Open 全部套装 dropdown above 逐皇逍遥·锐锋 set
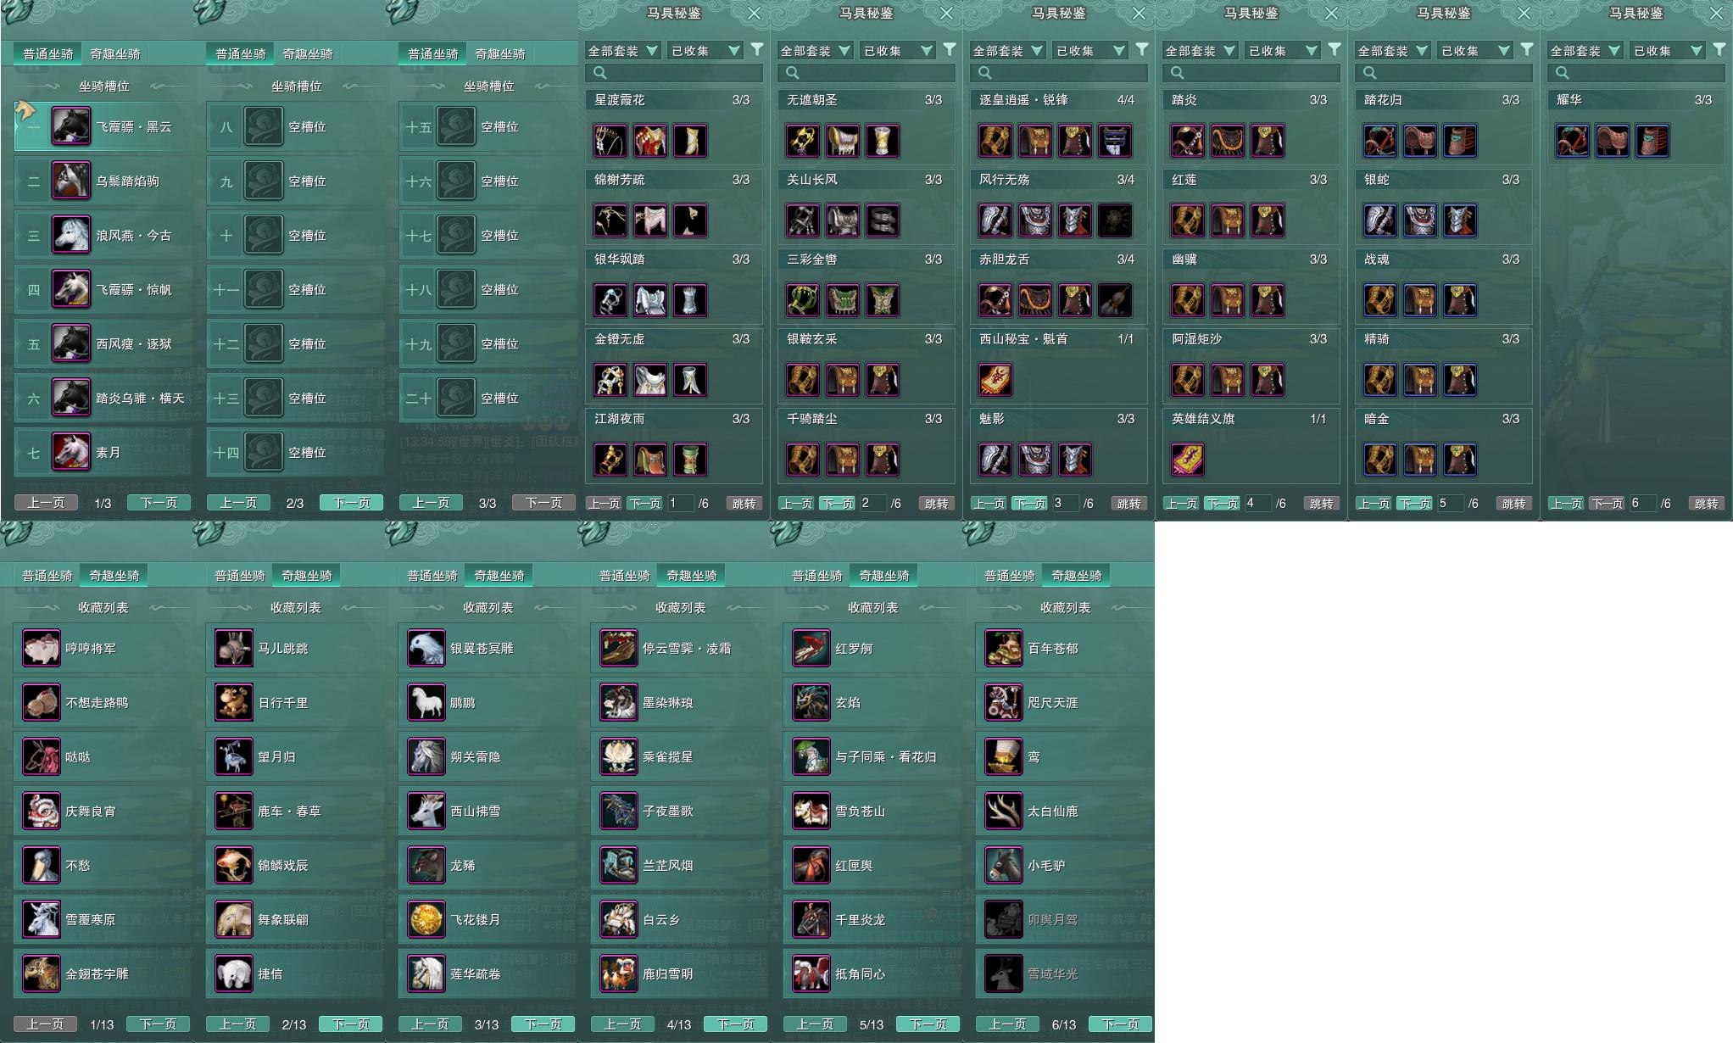 click(x=1007, y=51)
